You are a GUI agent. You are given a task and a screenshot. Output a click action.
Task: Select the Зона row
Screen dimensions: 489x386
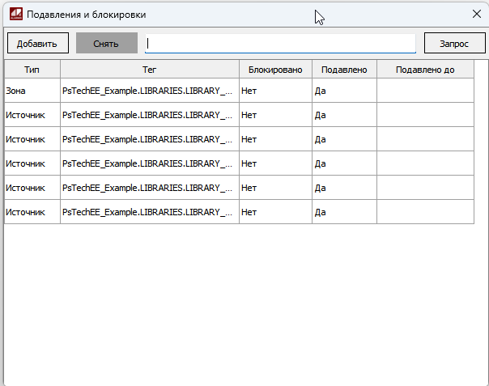click(x=32, y=91)
